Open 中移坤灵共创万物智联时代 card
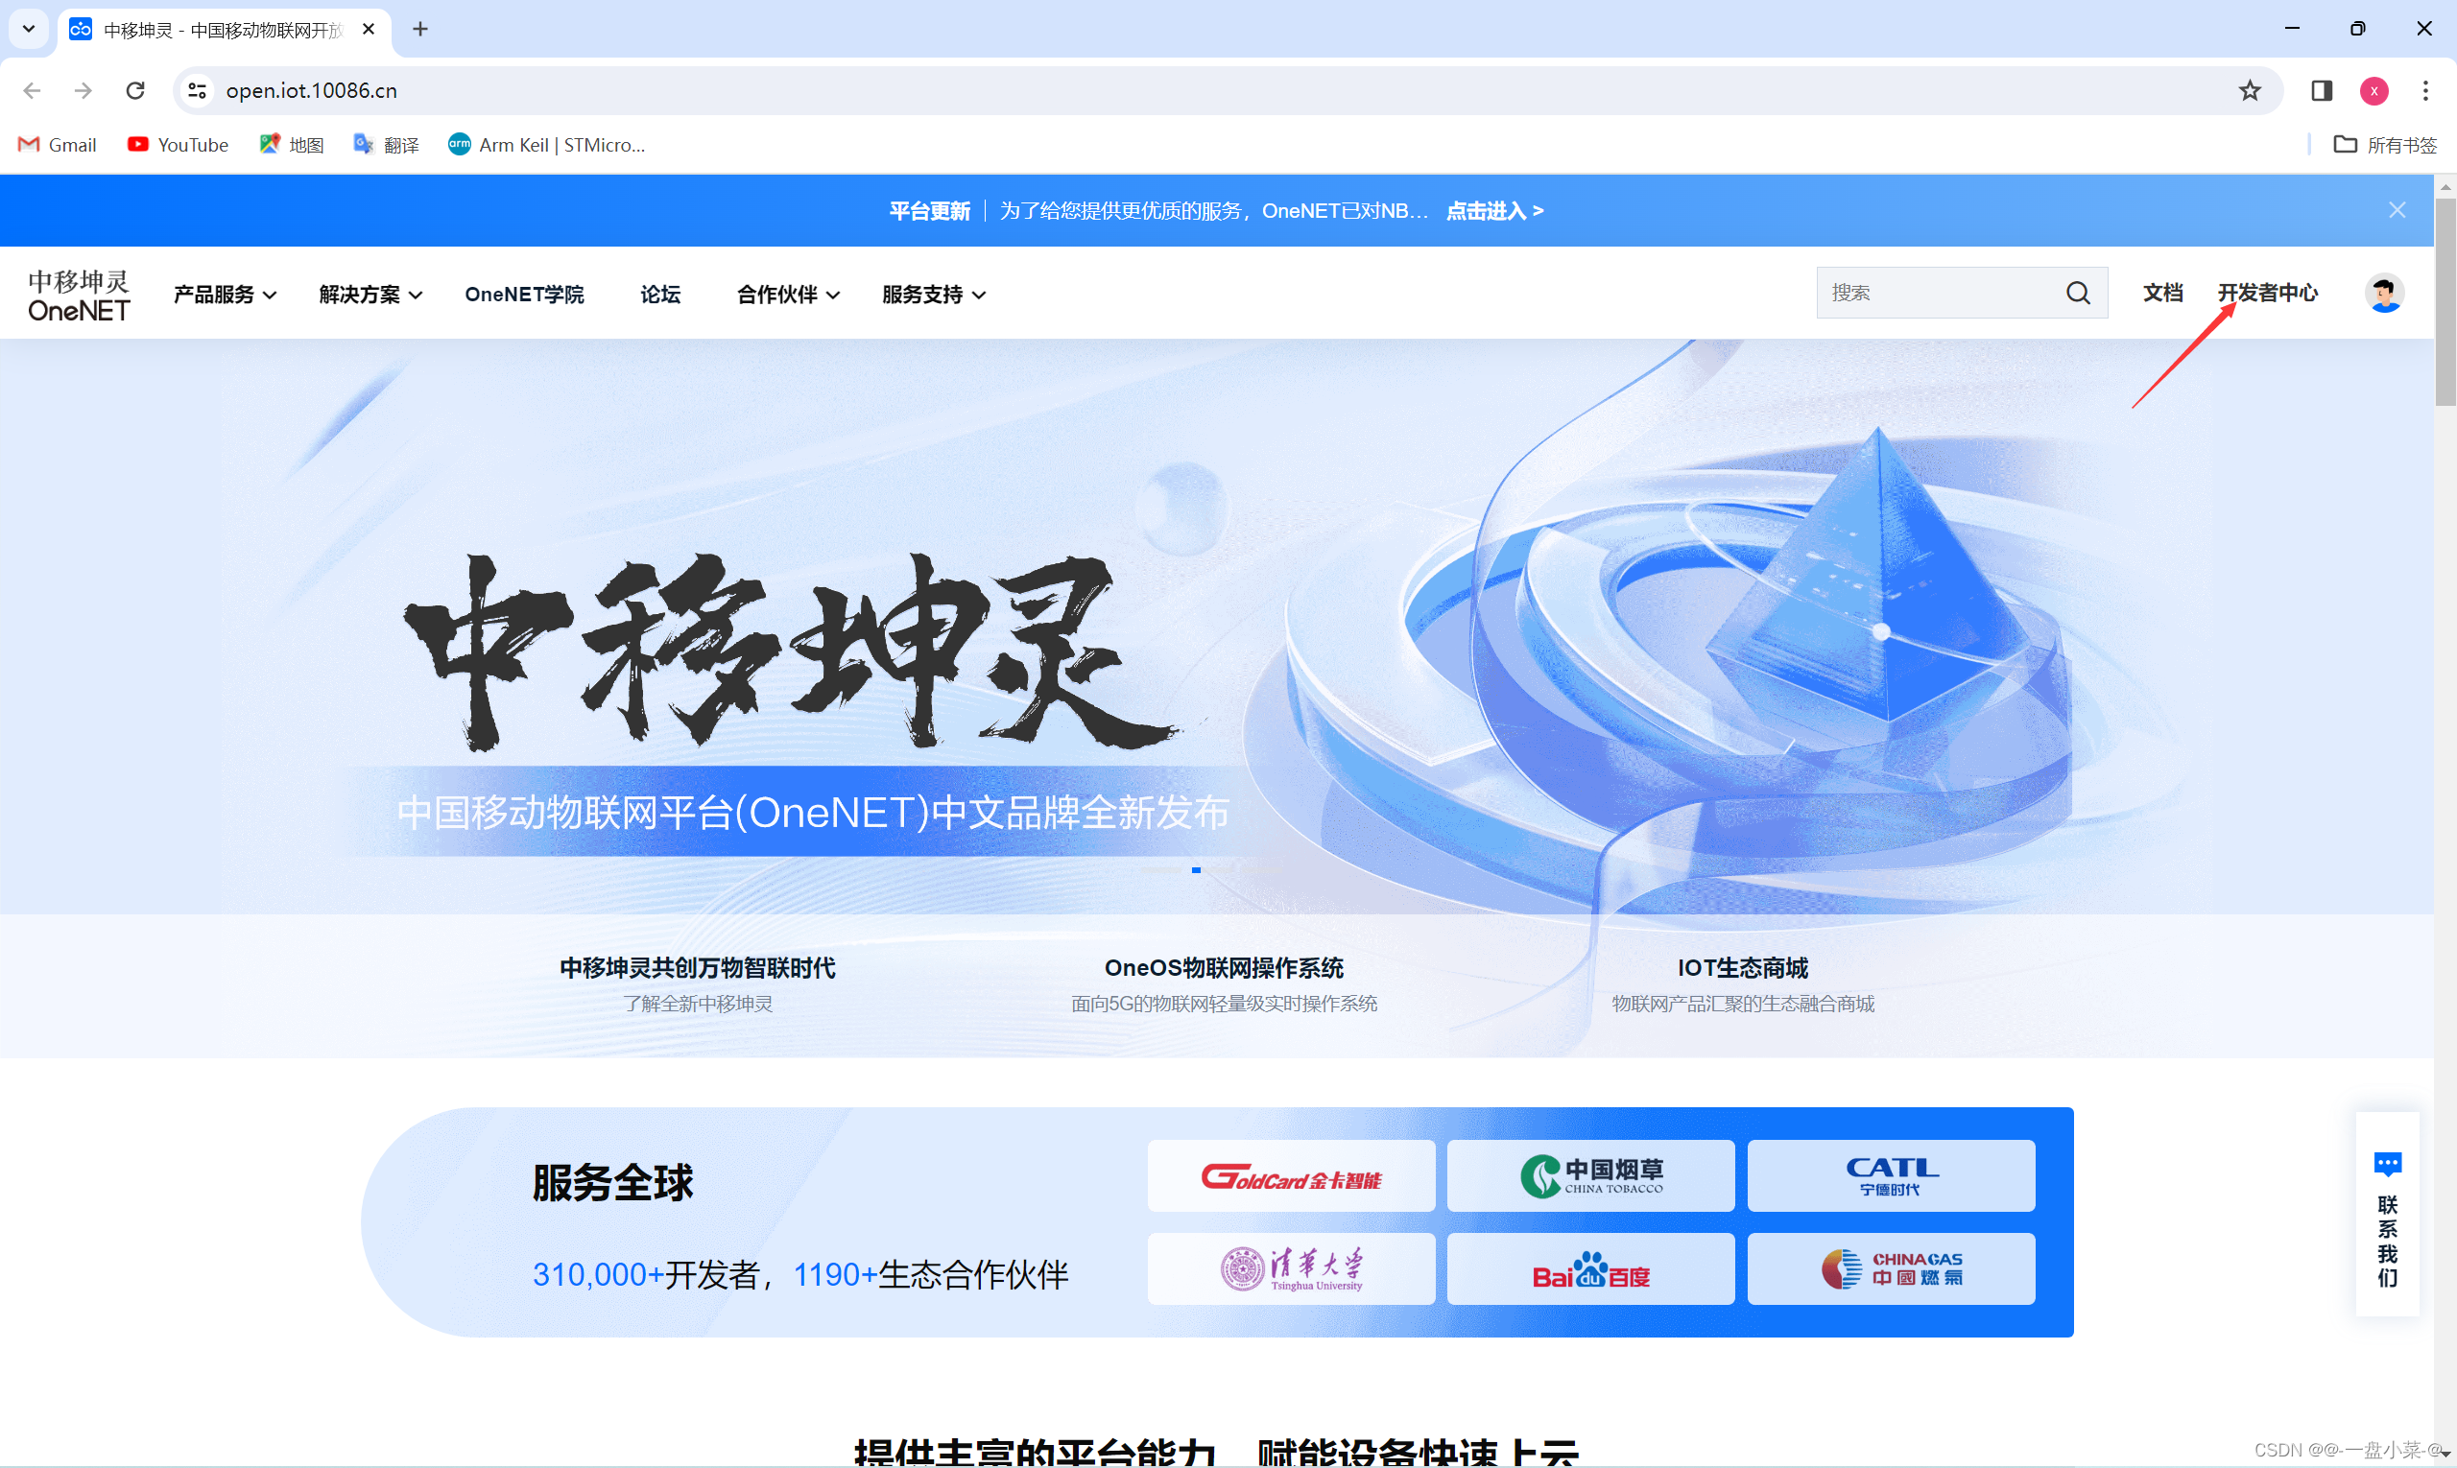 (698, 983)
